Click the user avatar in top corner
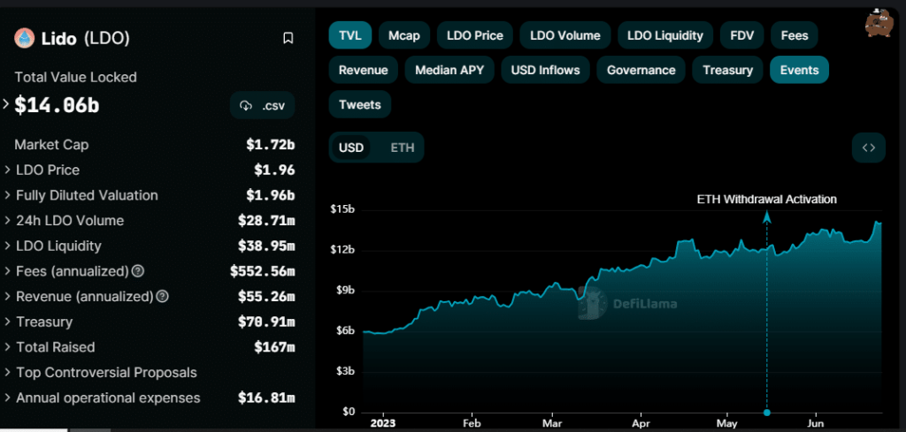The height and width of the screenshot is (432, 906). point(878,22)
